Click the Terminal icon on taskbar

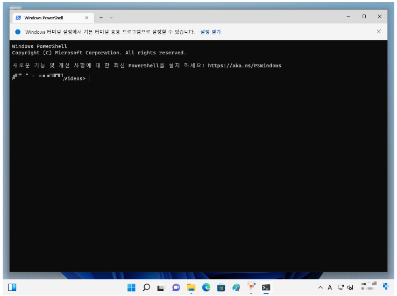coord(266,287)
